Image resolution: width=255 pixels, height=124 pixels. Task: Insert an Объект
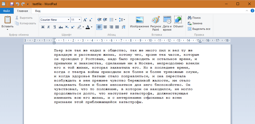[x=178, y=22]
